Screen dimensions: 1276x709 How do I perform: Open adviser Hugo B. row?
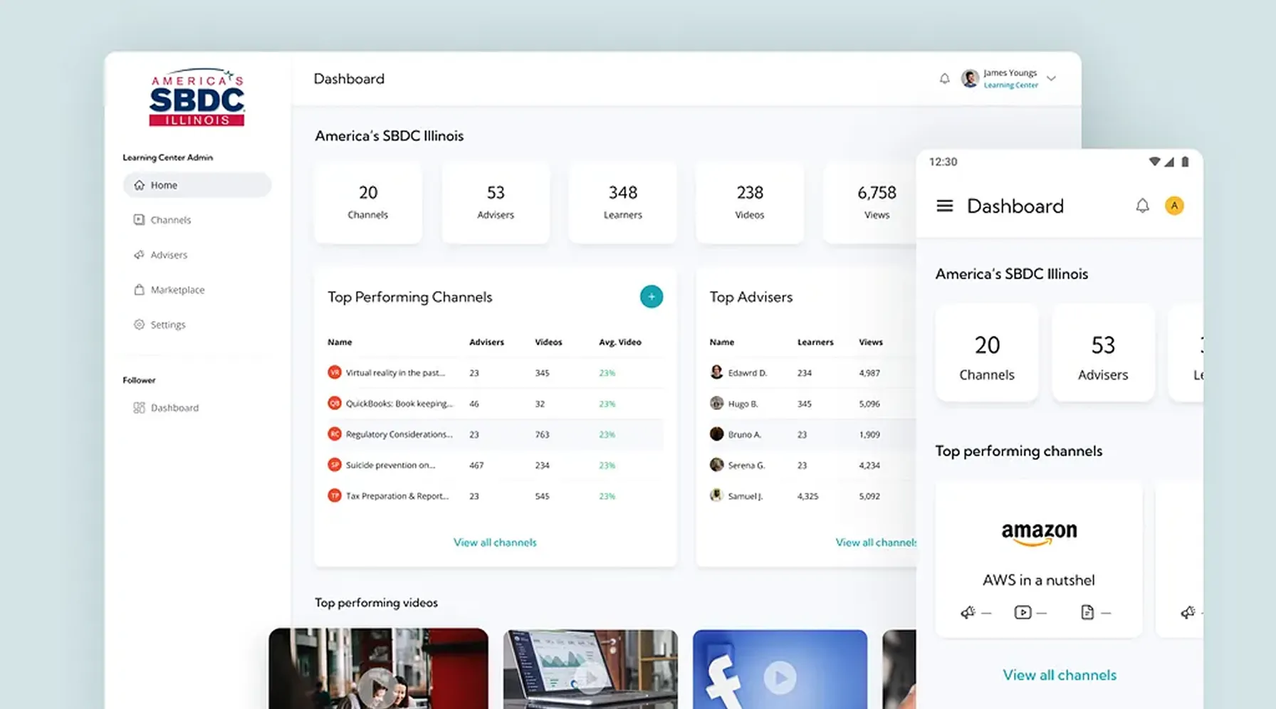click(x=812, y=404)
